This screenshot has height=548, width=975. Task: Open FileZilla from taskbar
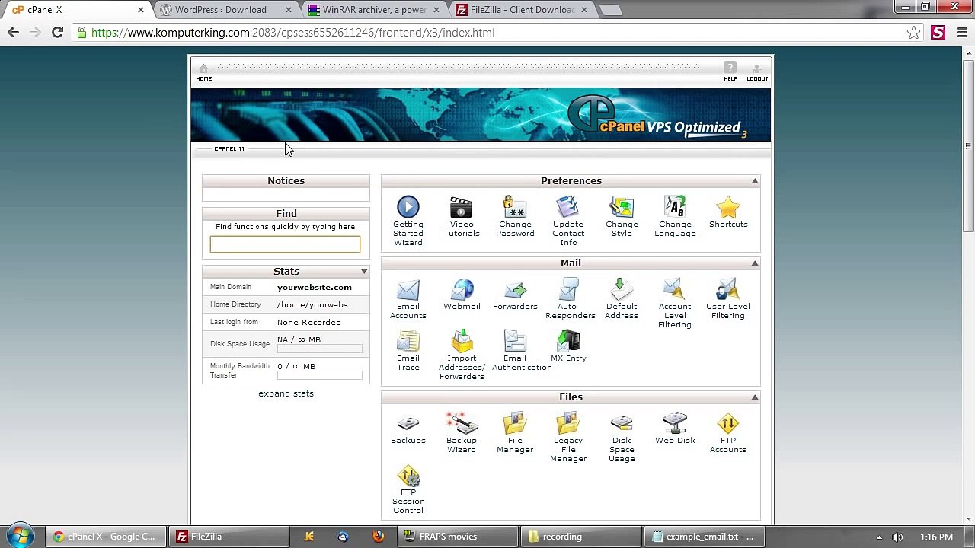click(231, 537)
